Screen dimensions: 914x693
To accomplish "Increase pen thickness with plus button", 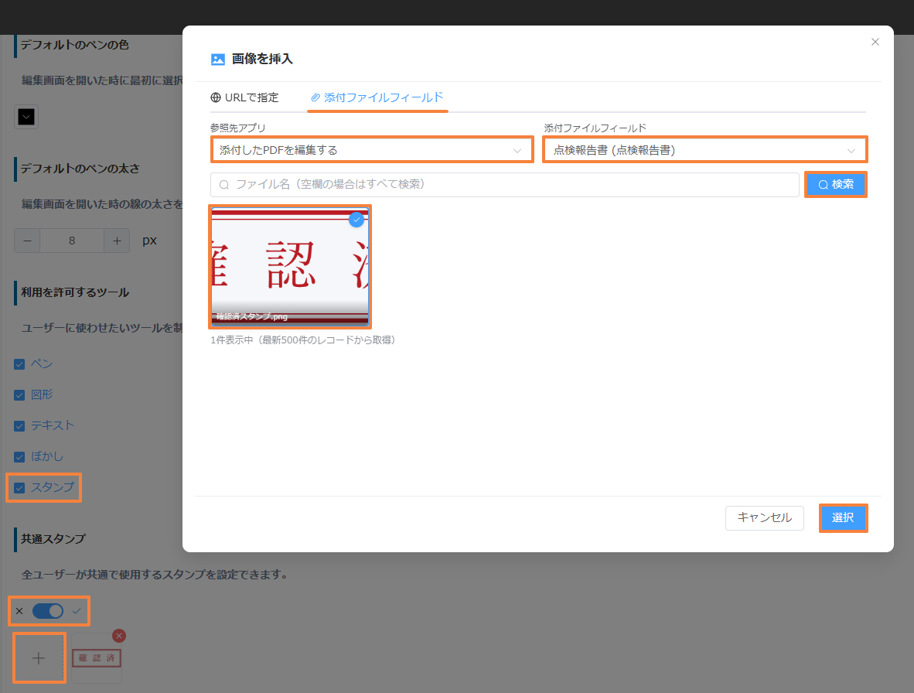I will pos(118,241).
